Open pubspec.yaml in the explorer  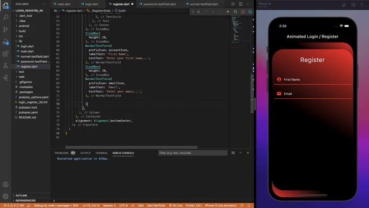click(28, 112)
